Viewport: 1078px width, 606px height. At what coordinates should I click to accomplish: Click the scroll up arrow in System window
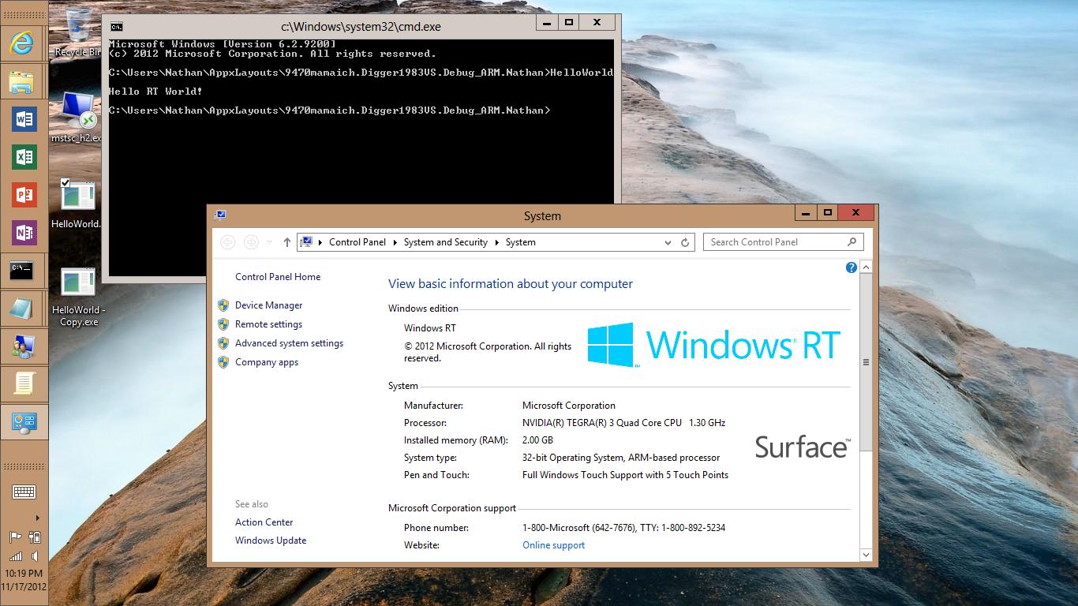tap(866, 267)
